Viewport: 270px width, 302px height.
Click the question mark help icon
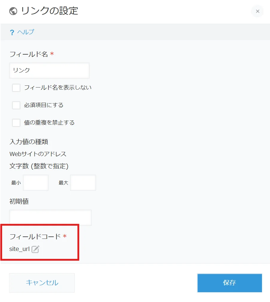click(12, 32)
